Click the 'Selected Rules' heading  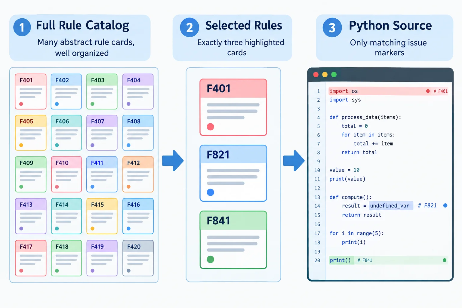244,26
